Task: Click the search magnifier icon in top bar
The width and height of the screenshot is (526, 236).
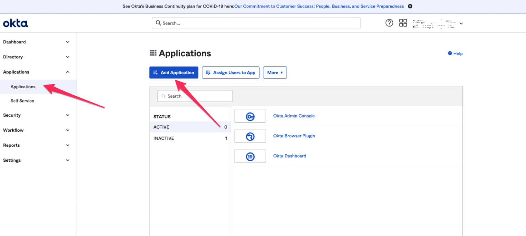Action: [x=158, y=23]
